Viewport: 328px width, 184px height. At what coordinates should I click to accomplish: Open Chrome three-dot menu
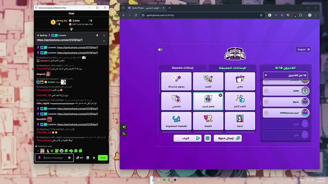tap(316, 15)
